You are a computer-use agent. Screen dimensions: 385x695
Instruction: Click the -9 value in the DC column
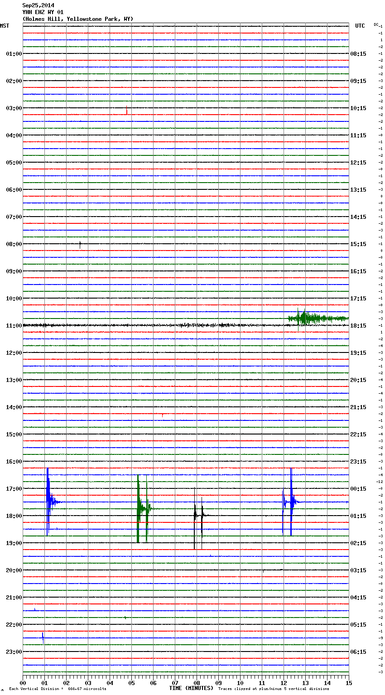click(x=381, y=638)
